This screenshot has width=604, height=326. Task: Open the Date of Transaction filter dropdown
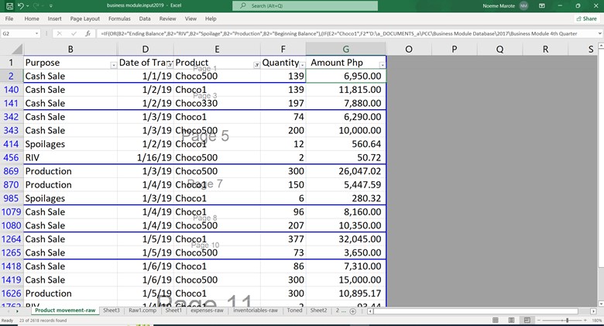point(170,65)
